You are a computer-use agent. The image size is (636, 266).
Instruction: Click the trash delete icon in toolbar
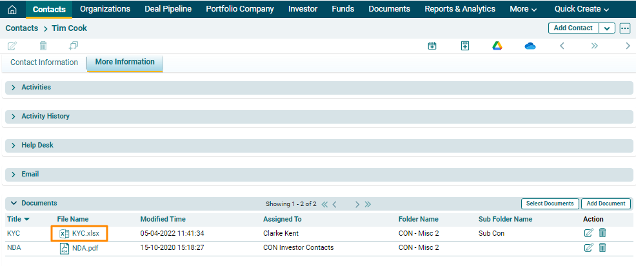[x=43, y=46]
